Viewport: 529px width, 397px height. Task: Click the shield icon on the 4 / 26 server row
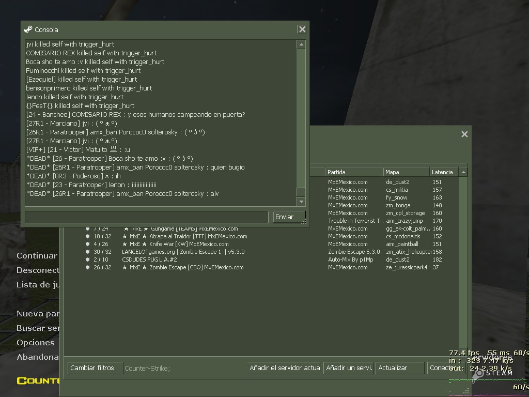(x=87, y=244)
